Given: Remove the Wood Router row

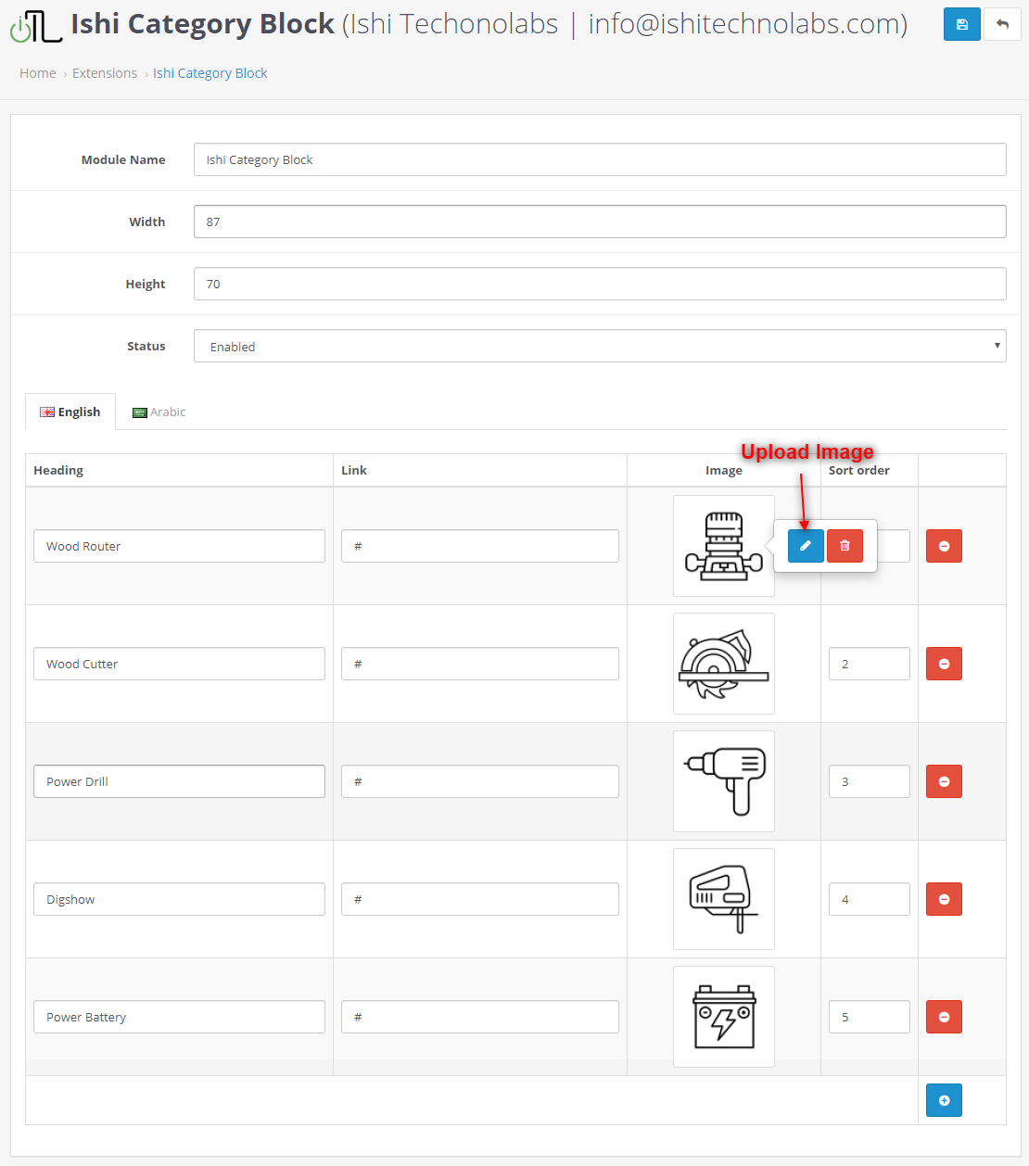Looking at the screenshot, I should pos(944,546).
